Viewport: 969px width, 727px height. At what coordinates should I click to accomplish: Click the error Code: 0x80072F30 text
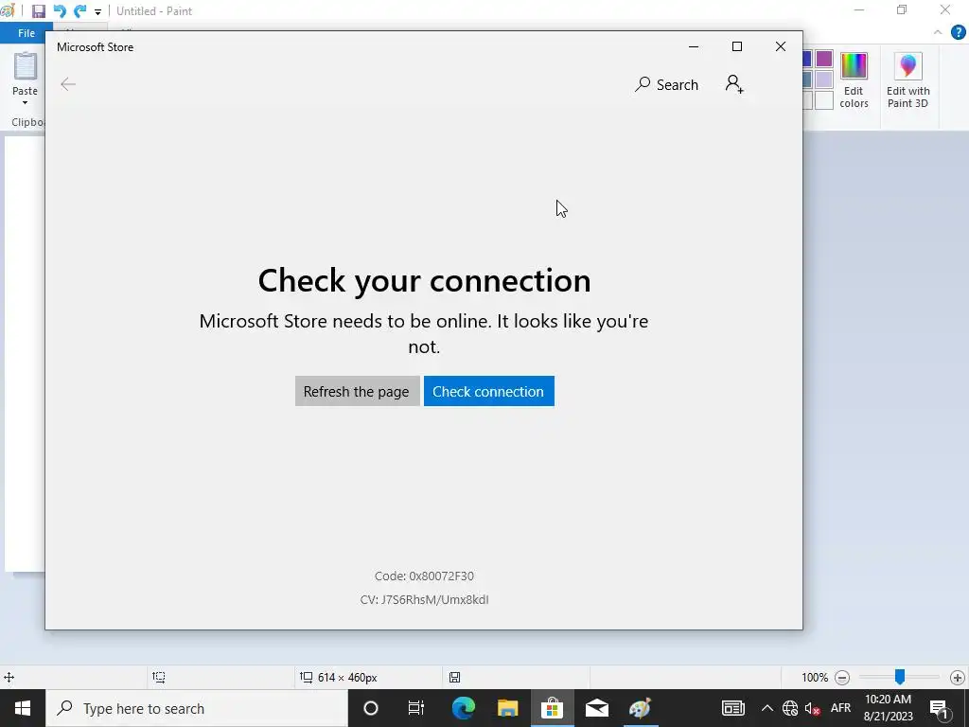pos(424,576)
